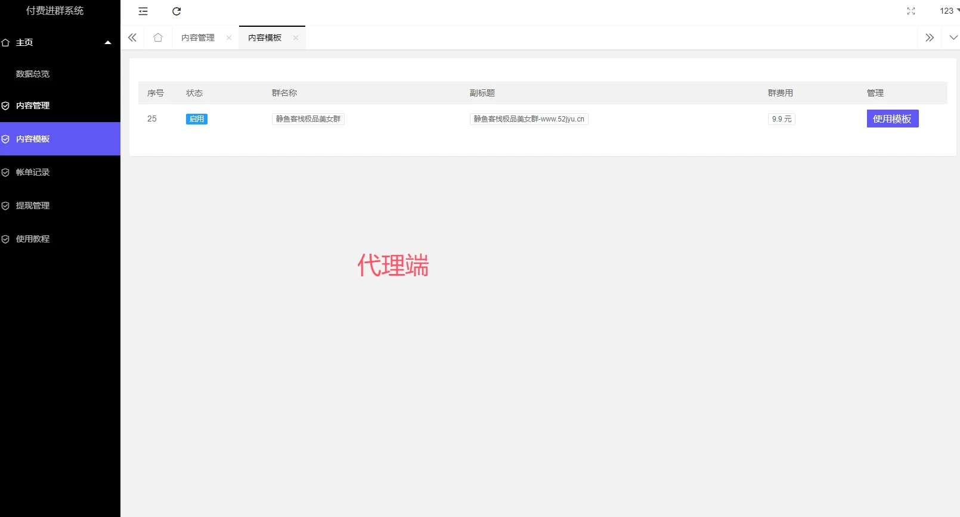The height and width of the screenshot is (517, 960).
Task: Close the 内容管理 tab
Action: [x=229, y=38]
